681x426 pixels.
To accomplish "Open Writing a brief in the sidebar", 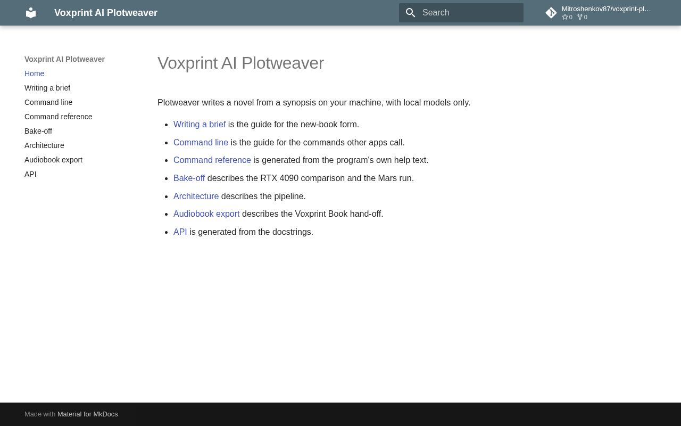I will pos(47,88).
